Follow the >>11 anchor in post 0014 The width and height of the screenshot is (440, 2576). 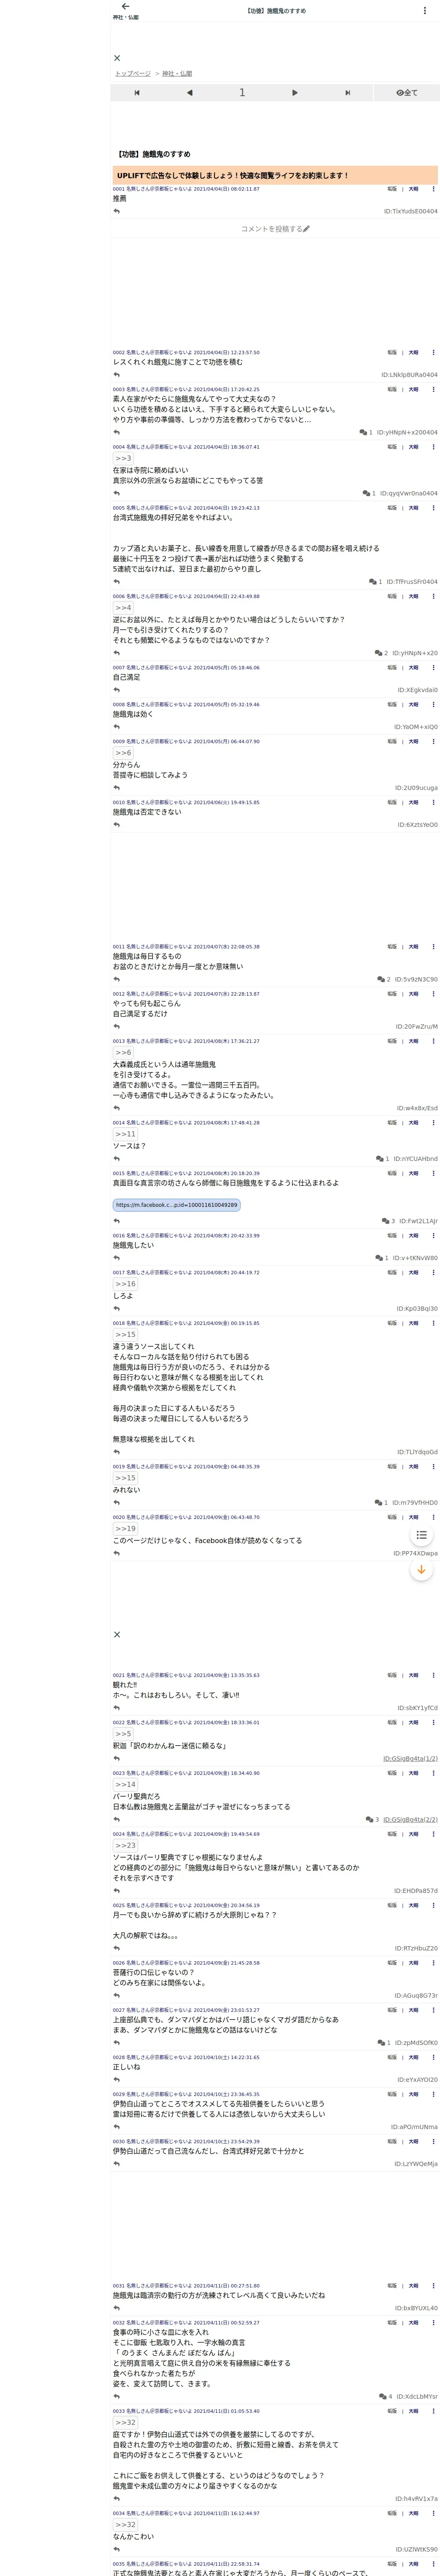125,1134
